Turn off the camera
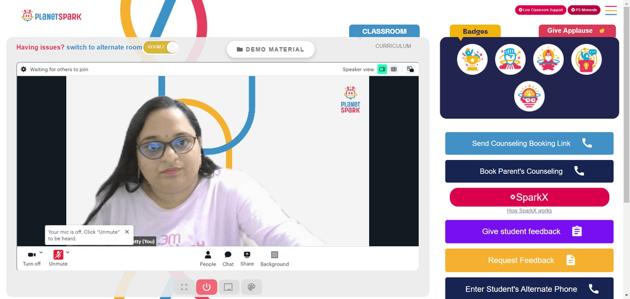Image resolution: width=630 pixels, height=299 pixels. (31, 258)
